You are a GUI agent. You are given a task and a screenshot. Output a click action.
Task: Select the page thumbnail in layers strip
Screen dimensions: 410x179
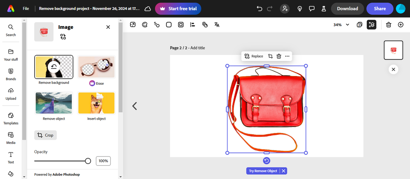[393, 50]
